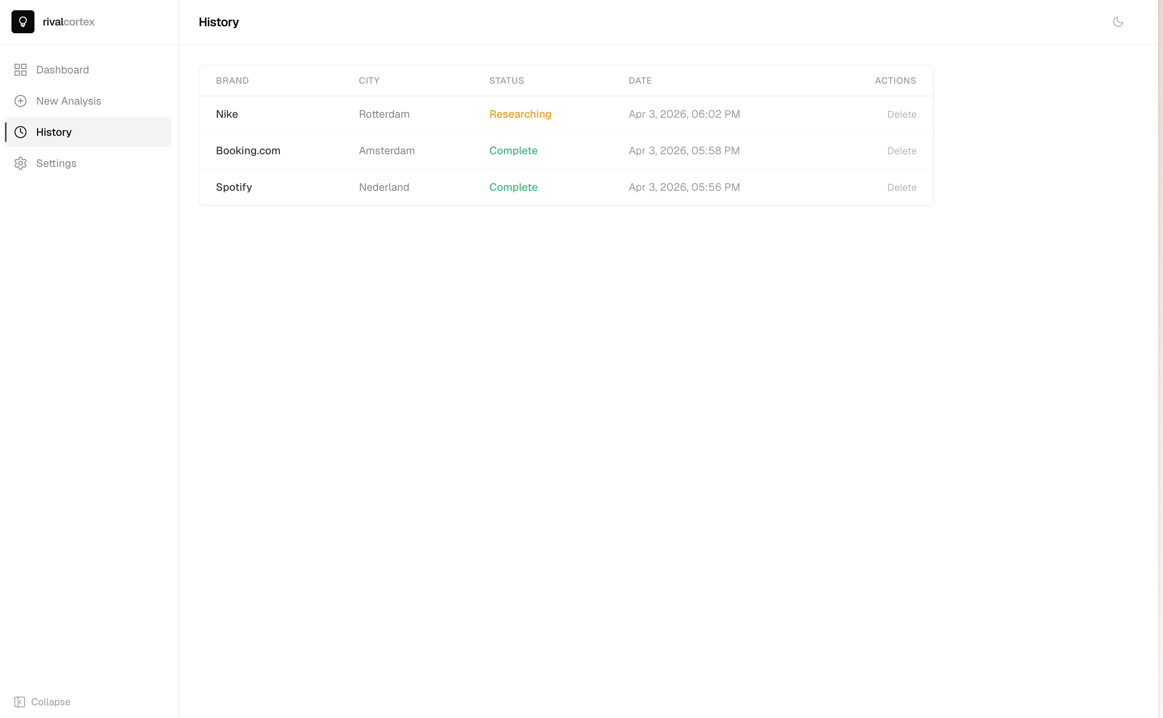The width and height of the screenshot is (1163, 718).
Task: Delete the Spotify analysis
Action: [x=901, y=188]
